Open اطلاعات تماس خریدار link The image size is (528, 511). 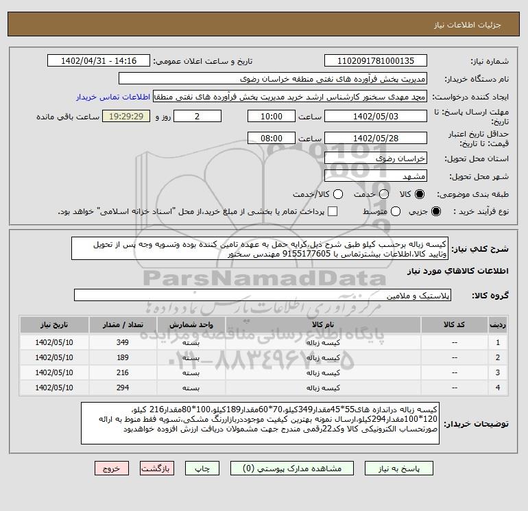[x=113, y=97]
